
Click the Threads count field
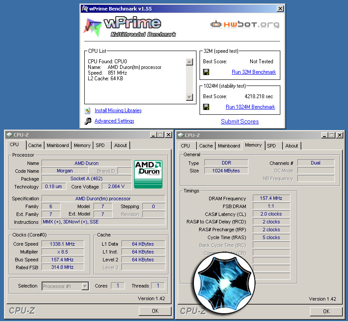tap(158, 286)
